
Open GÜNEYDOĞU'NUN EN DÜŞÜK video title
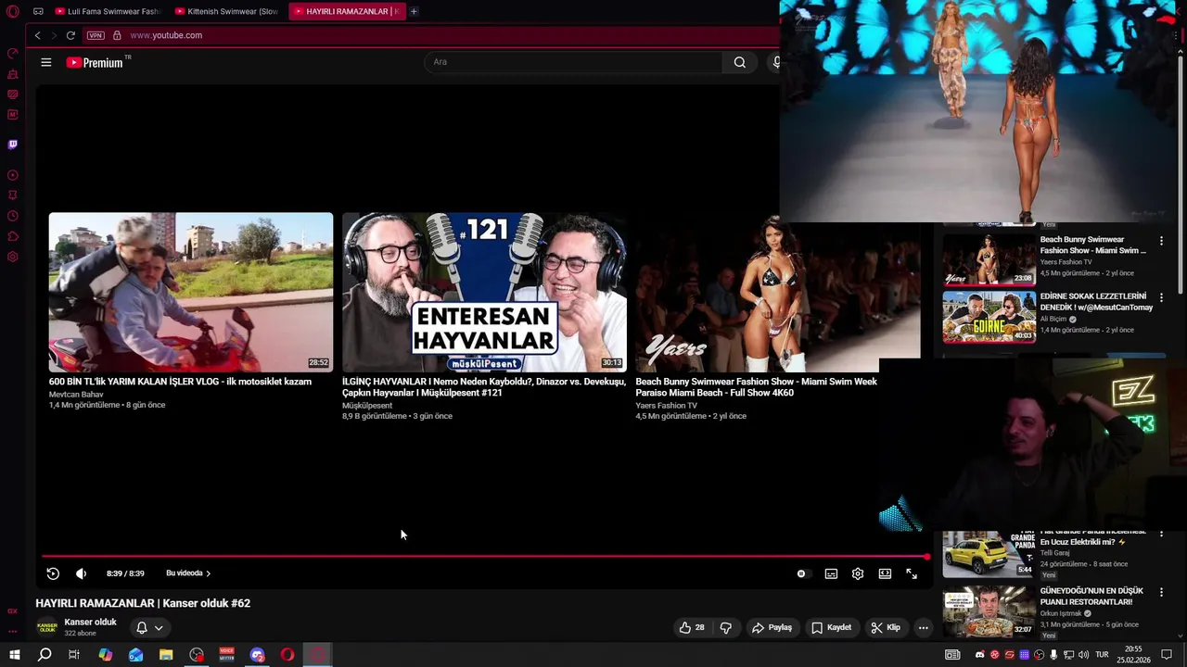tap(1091, 596)
